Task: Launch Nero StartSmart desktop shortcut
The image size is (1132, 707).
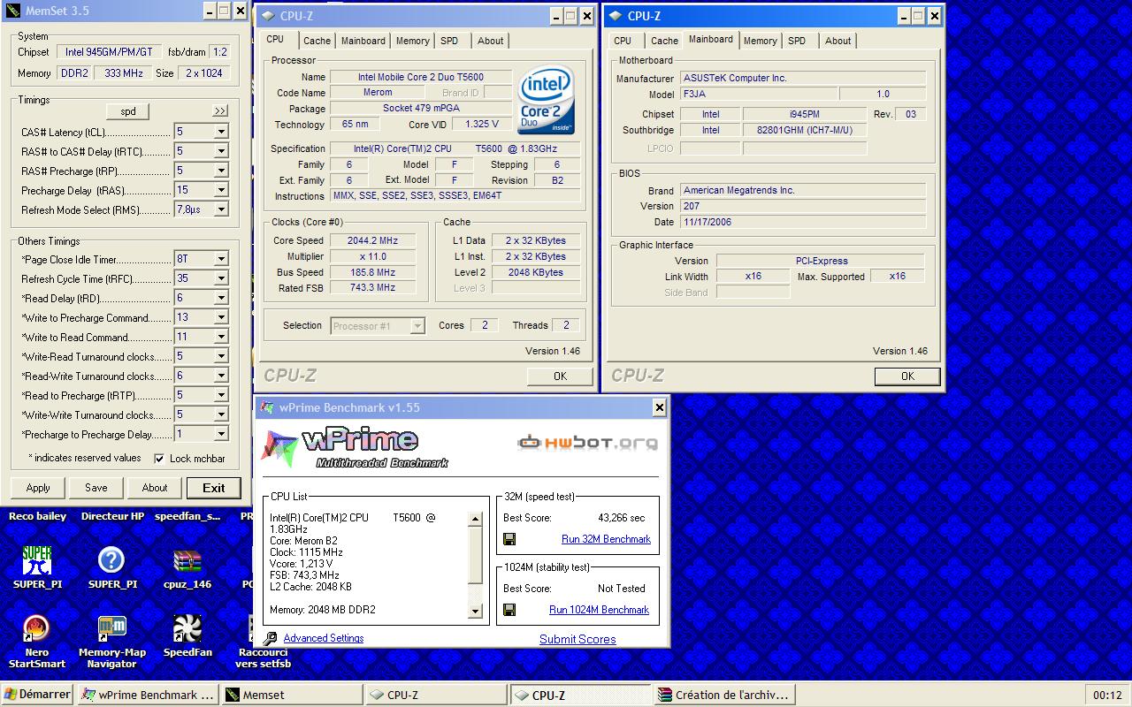Action: (37, 628)
